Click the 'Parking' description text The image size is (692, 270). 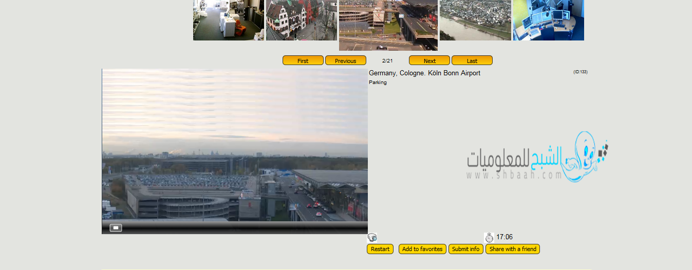[378, 82]
